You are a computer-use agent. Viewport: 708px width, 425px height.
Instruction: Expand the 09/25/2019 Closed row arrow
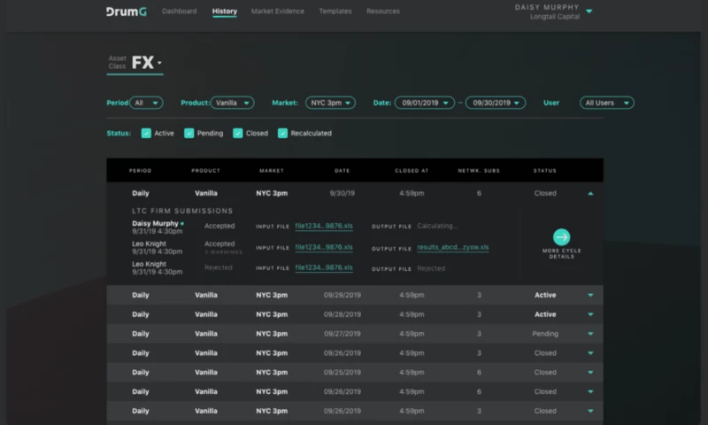[590, 373]
